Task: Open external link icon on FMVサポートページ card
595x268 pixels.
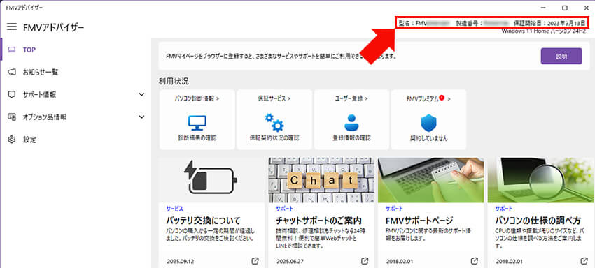Action: [x=475, y=261]
